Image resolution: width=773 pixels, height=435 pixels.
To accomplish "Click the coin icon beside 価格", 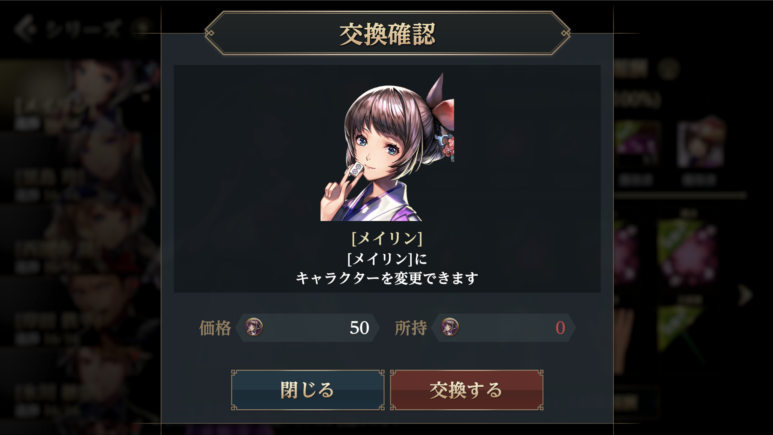I will pos(254,327).
